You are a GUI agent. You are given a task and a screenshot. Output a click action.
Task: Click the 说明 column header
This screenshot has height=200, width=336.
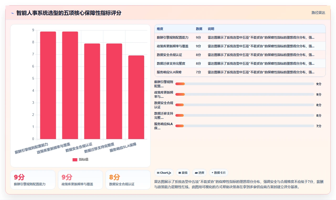pyautogui.click(x=211, y=29)
